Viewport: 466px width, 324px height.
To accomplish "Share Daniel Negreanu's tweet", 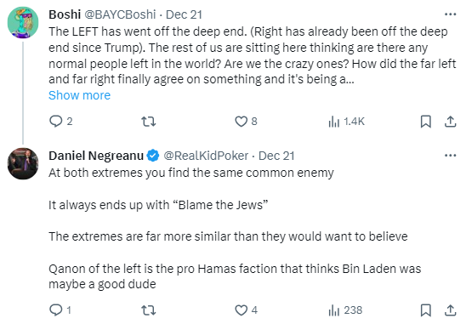I will pyautogui.click(x=450, y=310).
